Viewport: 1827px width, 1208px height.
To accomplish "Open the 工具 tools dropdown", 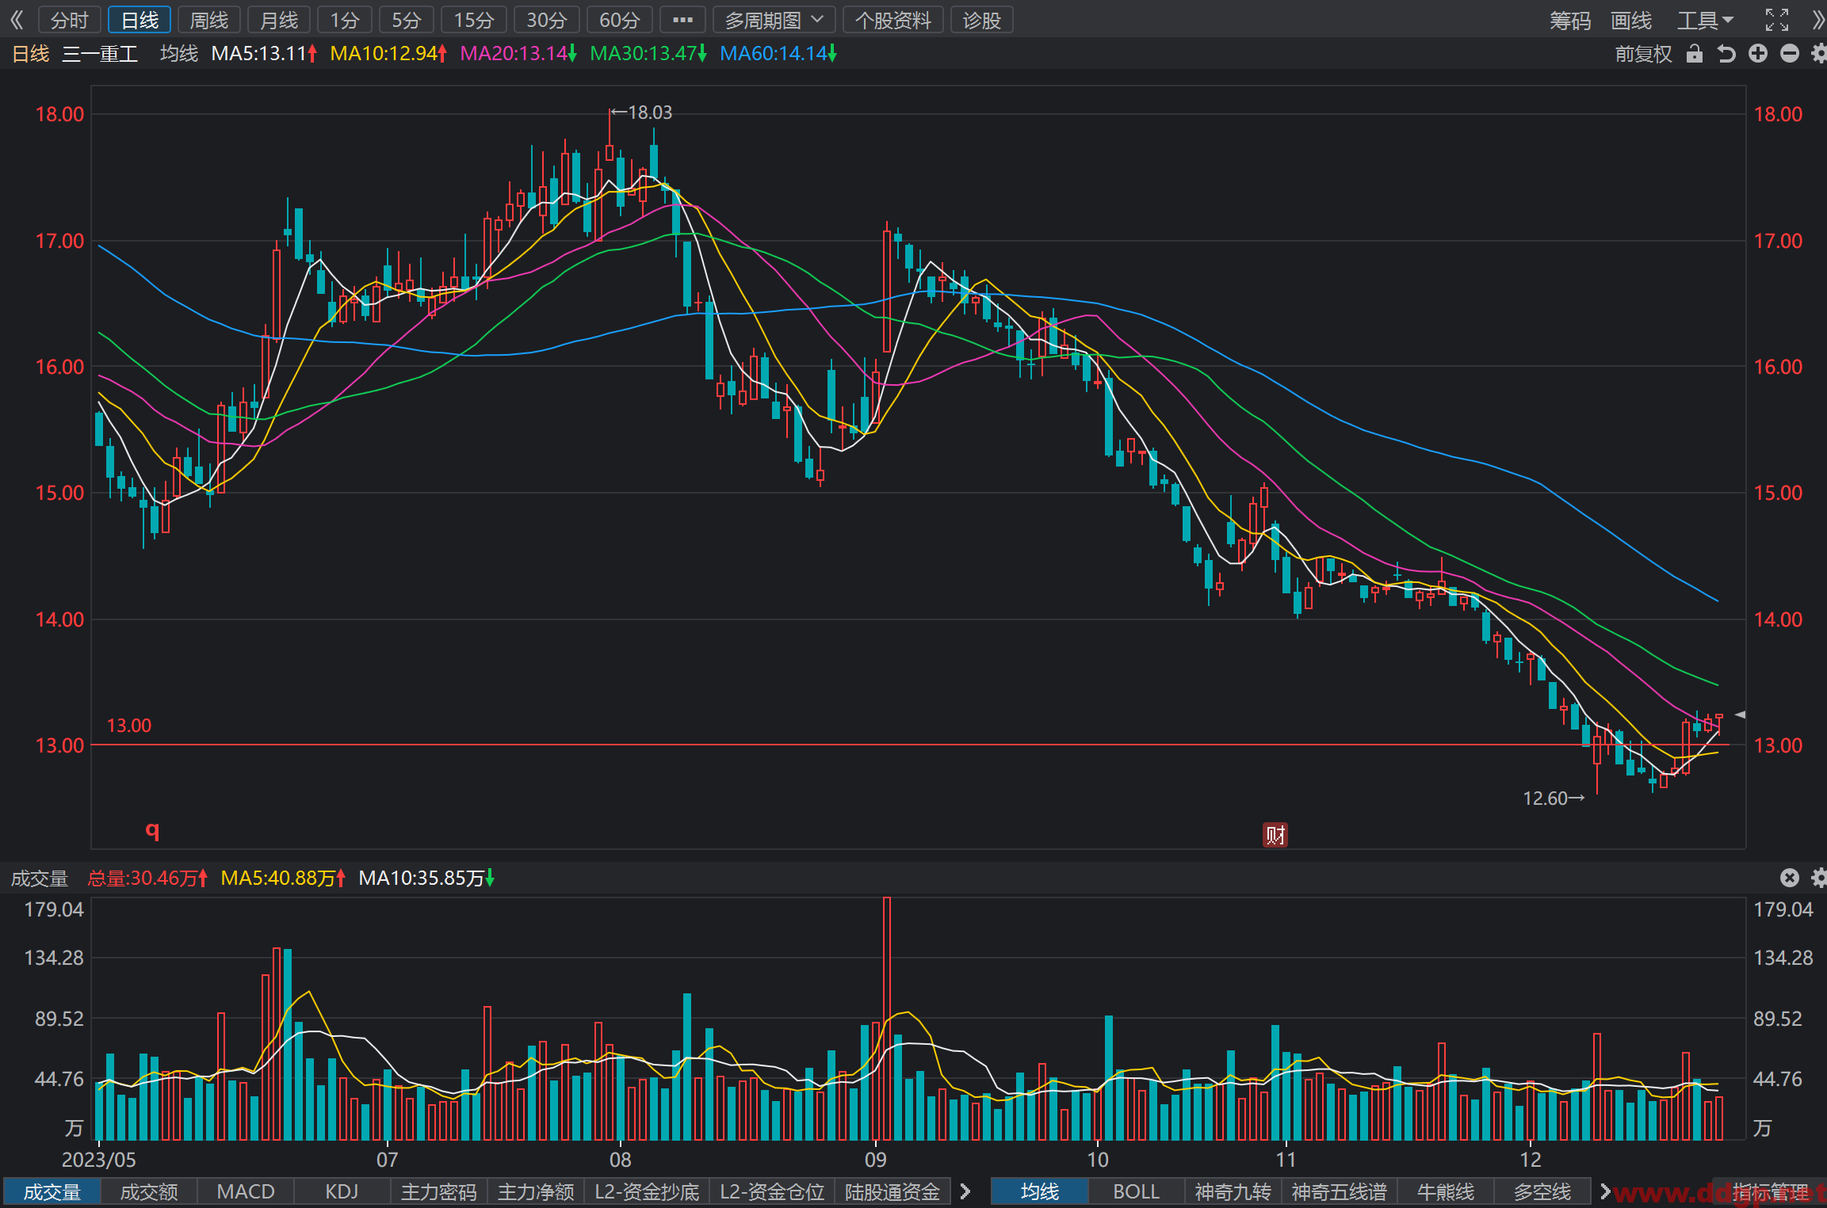I will point(1705,20).
